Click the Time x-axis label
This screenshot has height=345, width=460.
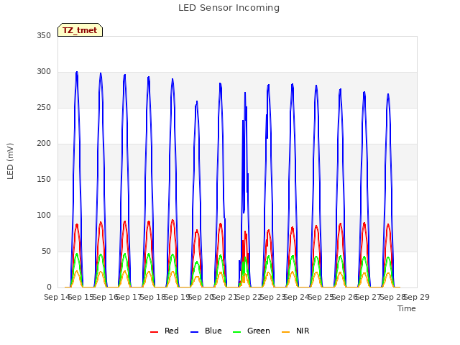click(x=407, y=308)
